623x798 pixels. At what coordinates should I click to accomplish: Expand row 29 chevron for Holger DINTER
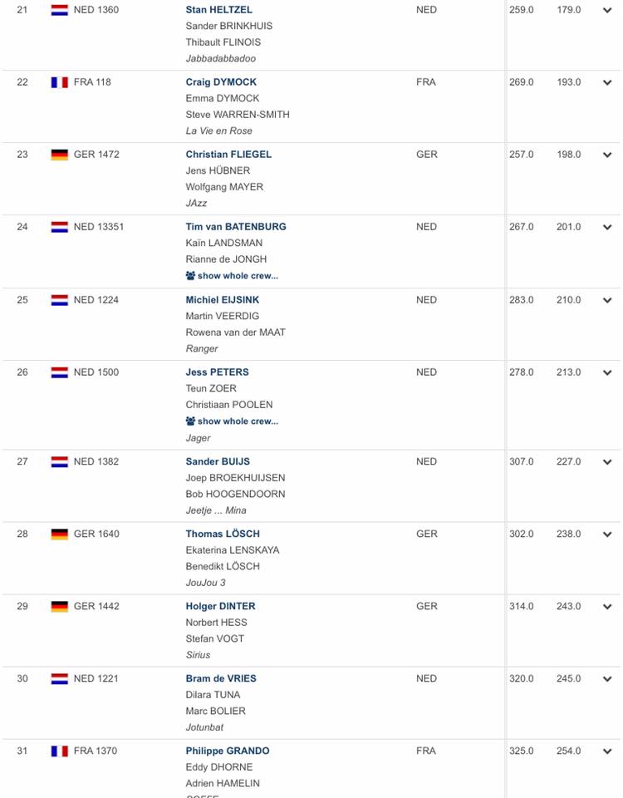point(607,607)
